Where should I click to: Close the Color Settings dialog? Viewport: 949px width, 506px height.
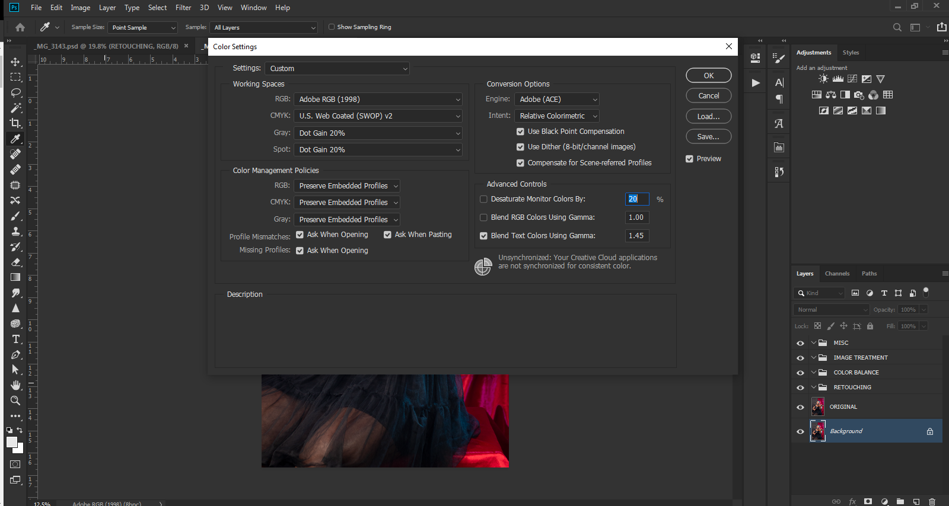click(x=729, y=46)
